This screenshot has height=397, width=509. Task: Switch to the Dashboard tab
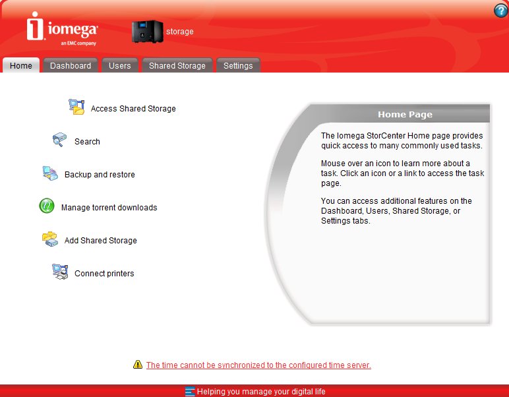click(71, 65)
